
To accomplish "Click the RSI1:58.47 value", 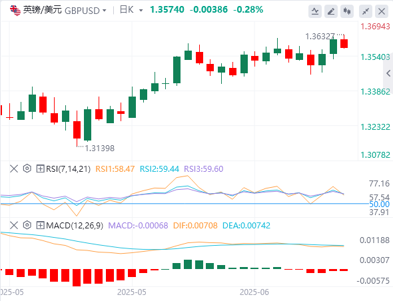I will click(x=115, y=169).
